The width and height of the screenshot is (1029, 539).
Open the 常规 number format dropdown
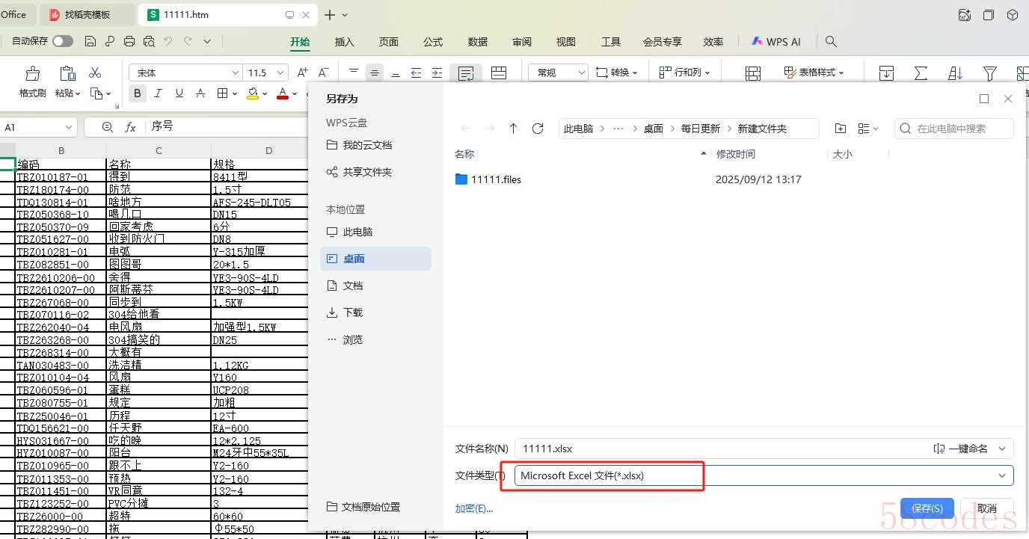coord(581,73)
